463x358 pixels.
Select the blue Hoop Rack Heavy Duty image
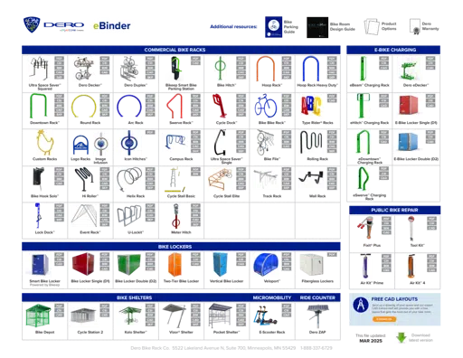311,69
